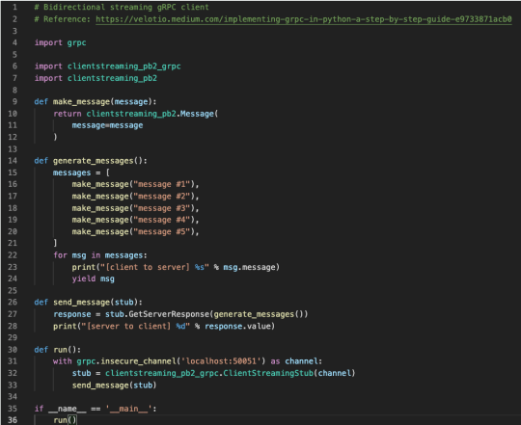Screen dimensions: 521x425
Task: Click line number 1 in gutter
Action: pos(14,8)
